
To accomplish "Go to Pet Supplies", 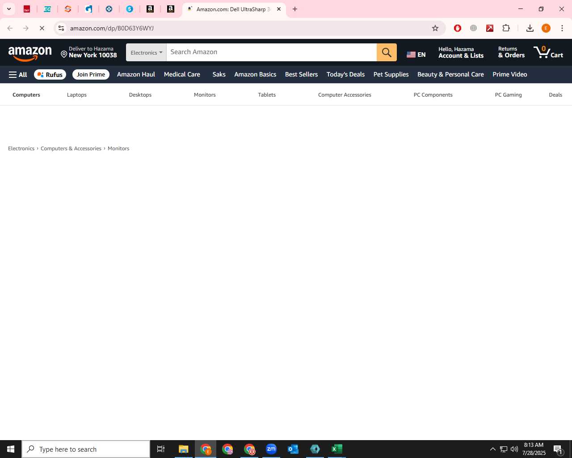I will [x=391, y=74].
